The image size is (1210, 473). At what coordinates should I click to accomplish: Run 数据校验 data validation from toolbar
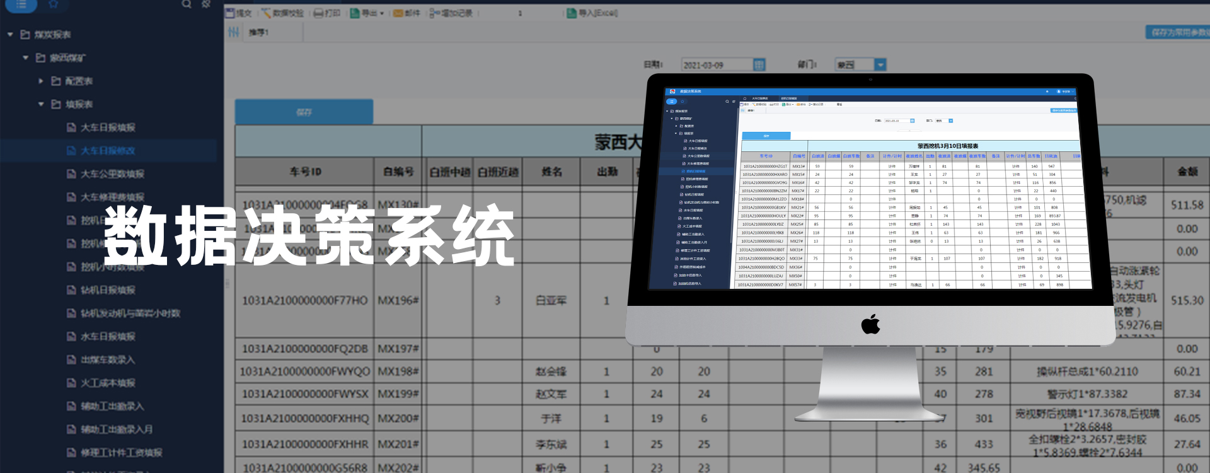[x=283, y=13]
